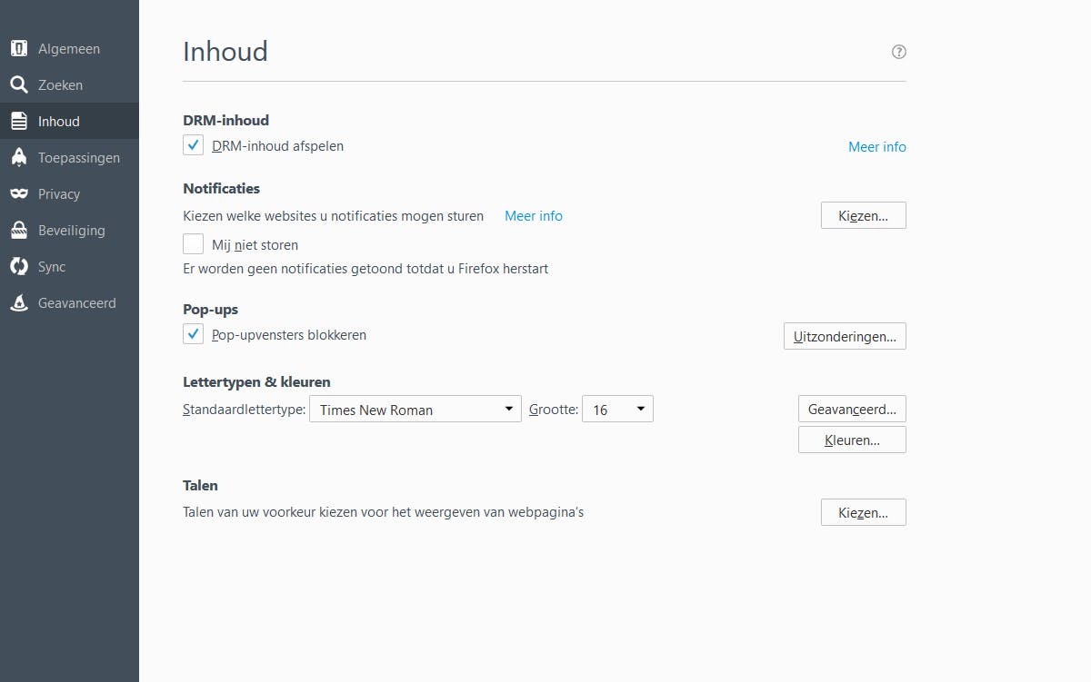Open help via the question mark icon
Viewport: 1091px width, 682px height.
[898, 52]
